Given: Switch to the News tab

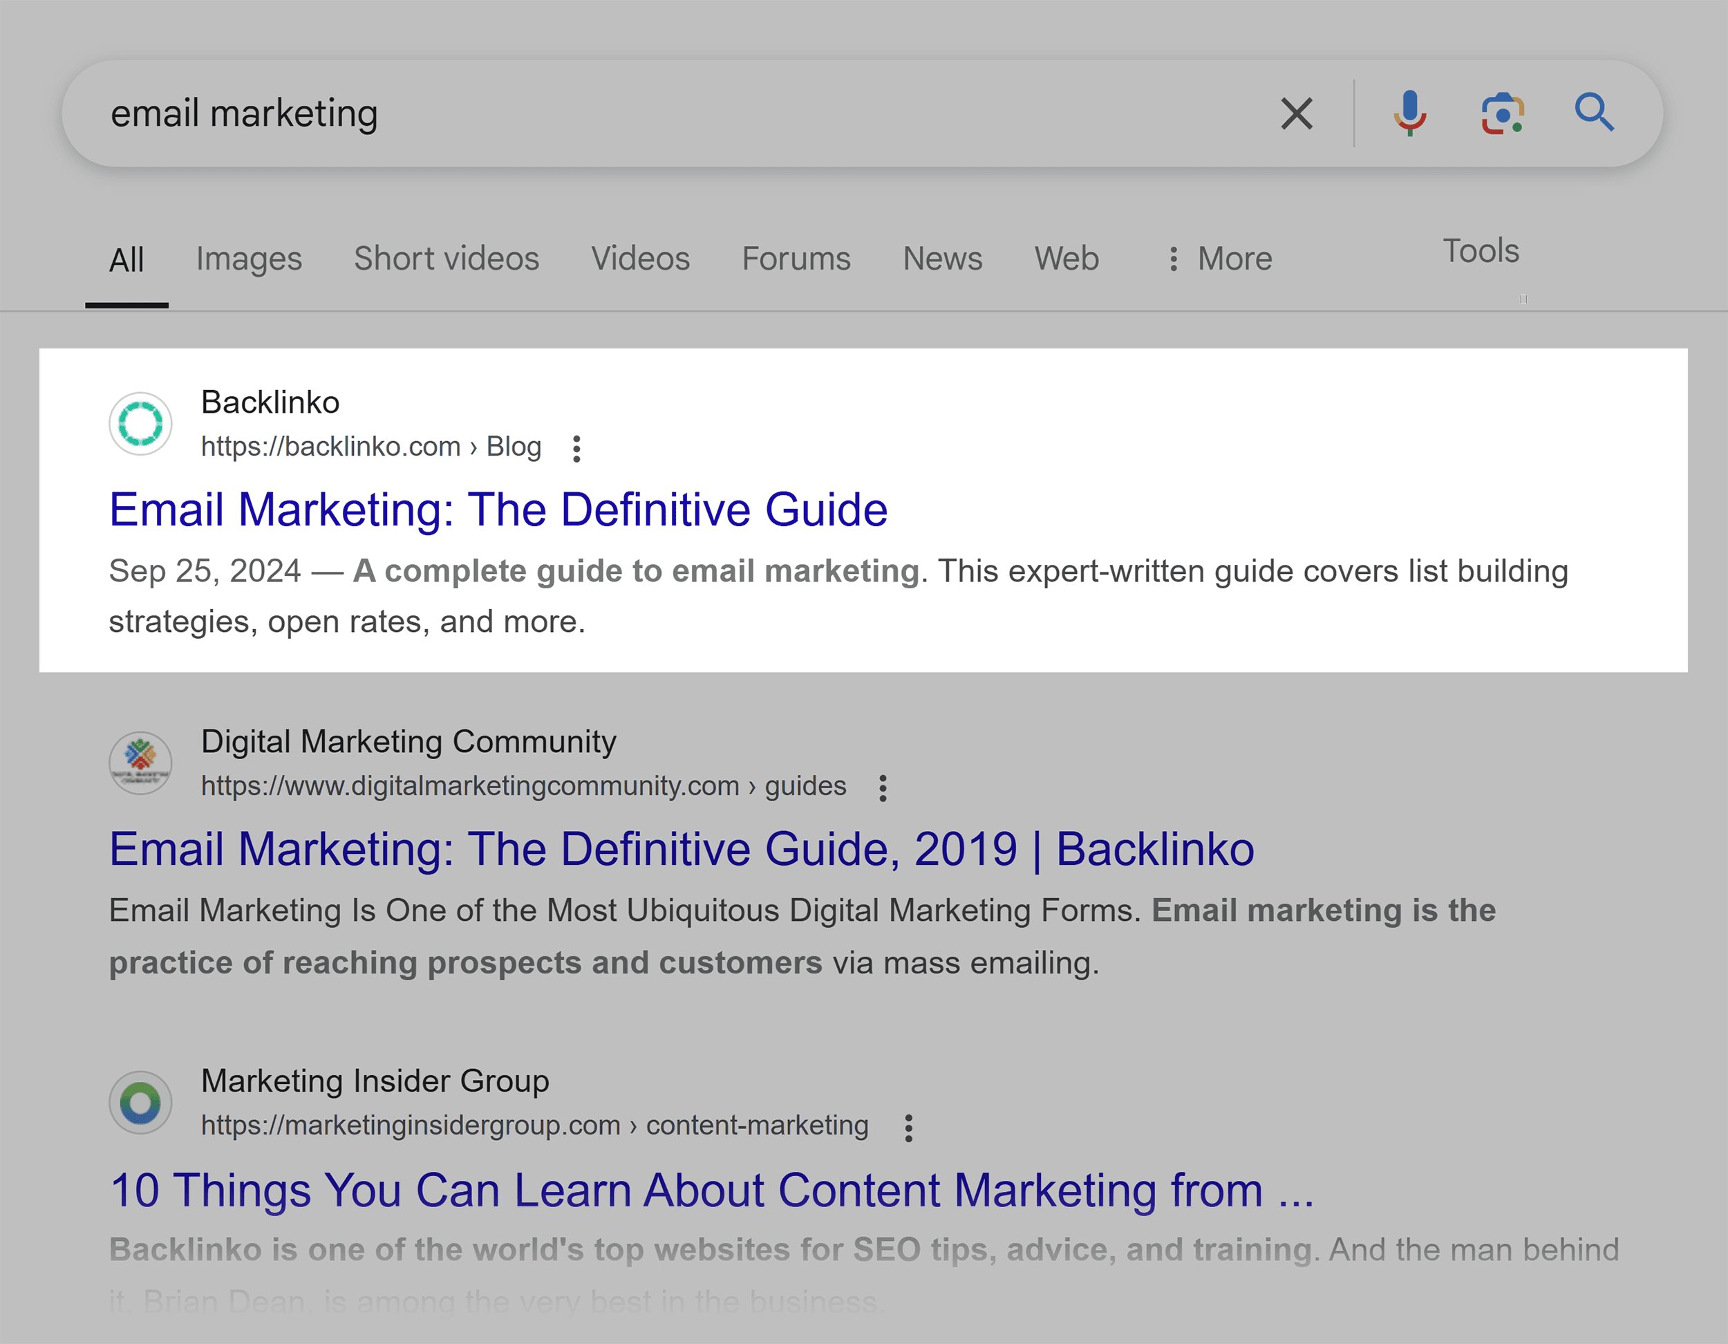Looking at the screenshot, I should (942, 259).
